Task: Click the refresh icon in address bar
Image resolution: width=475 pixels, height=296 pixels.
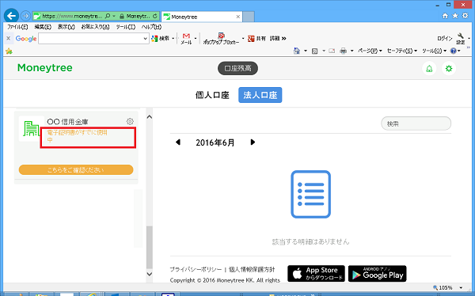Action: (x=155, y=16)
